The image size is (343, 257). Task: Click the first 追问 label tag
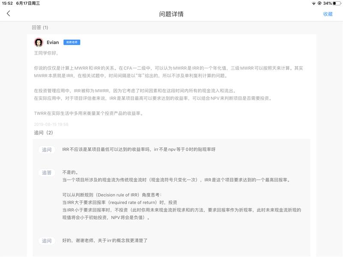[46, 150]
